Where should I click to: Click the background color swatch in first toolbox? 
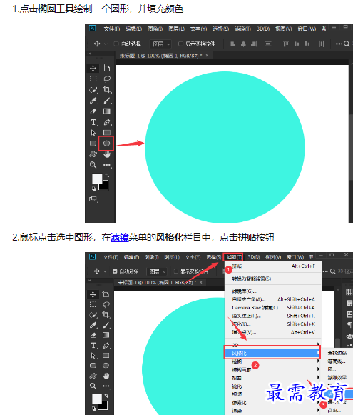pyautogui.click(x=104, y=186)
